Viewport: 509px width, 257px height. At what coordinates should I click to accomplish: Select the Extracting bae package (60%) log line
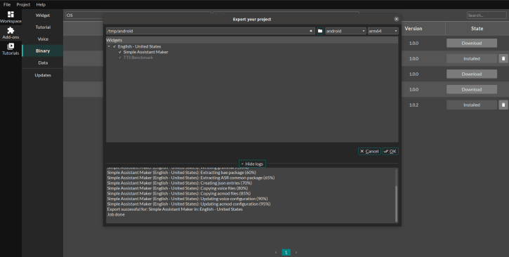(181, 173)
